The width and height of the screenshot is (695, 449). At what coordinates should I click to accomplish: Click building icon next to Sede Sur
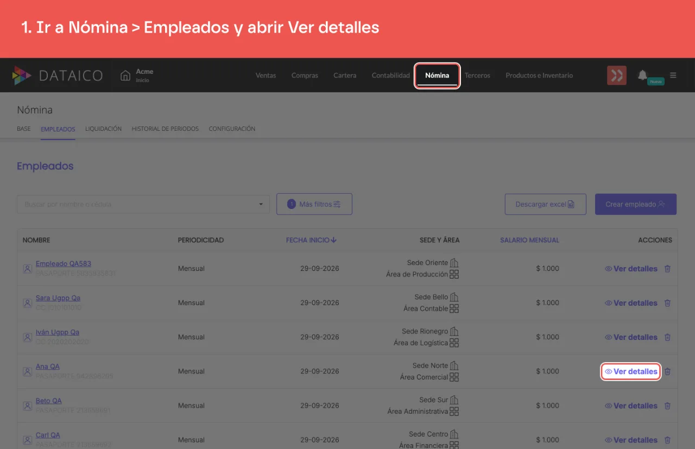click(454, 400)
